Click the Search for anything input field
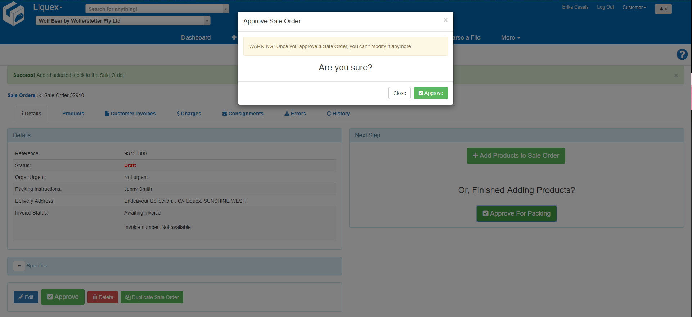 point(154,9)
